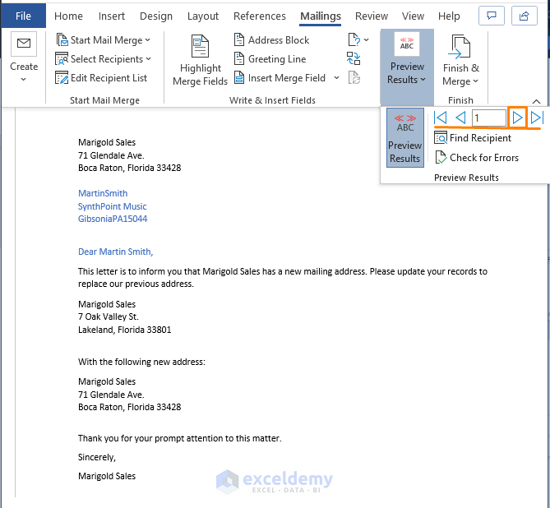The image size is (550, 508).
Task: Open the Rules icon dropdown
Action: coord(358,40)
